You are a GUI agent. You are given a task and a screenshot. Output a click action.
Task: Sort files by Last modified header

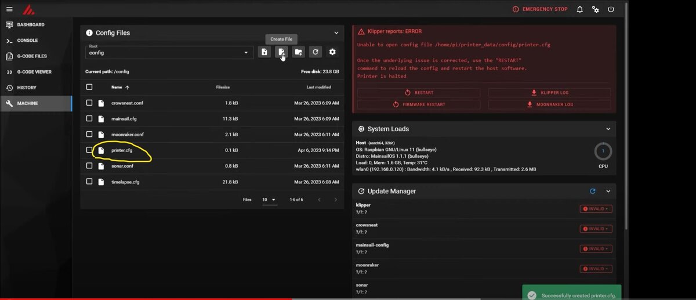[x=319, y=87]
